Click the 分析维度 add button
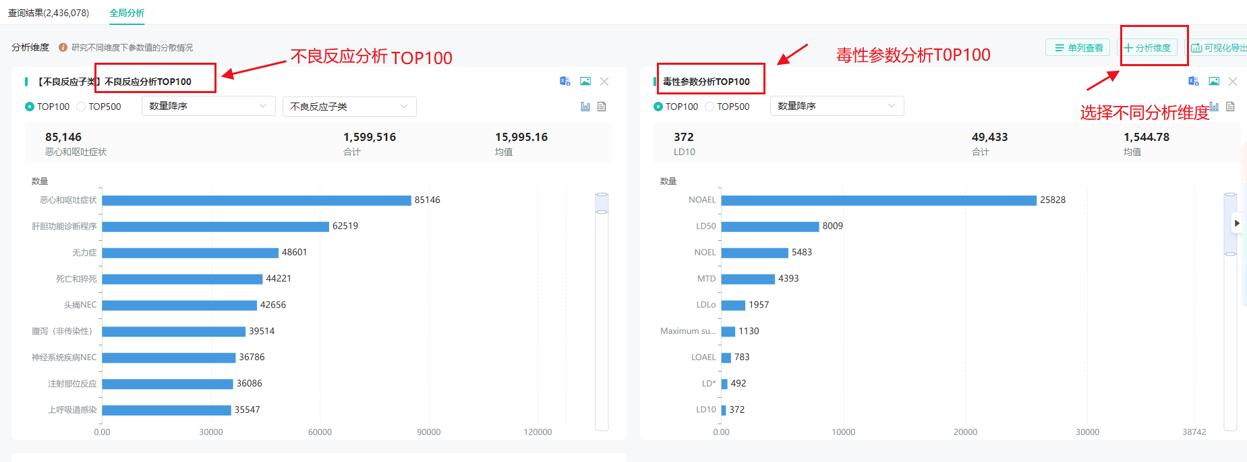1247x462 pixels. pos(1147,48)
